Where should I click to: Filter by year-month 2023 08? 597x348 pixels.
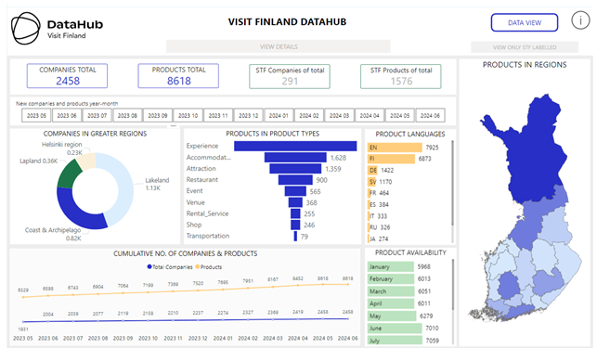click(x=127, y=115)
